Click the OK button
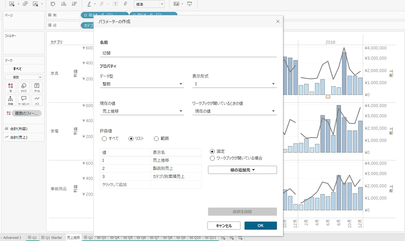 point(261,226)
